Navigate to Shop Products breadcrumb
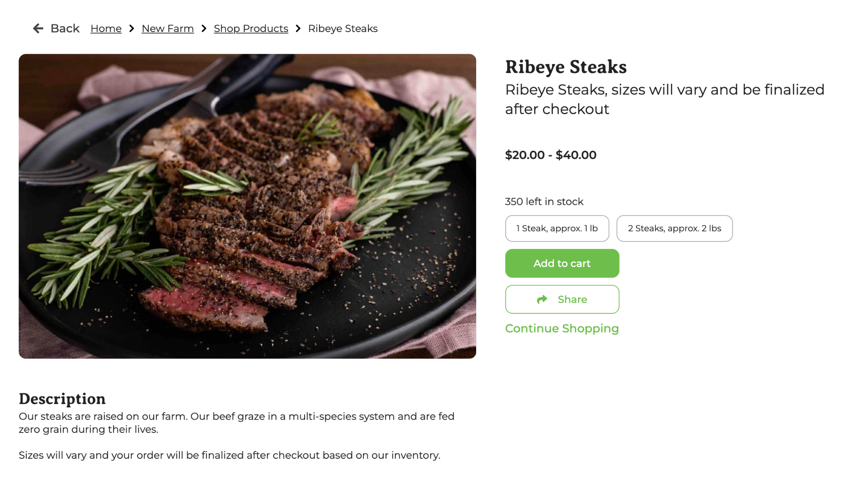Screen dimensions: 842x483 [x=251, y=28]
